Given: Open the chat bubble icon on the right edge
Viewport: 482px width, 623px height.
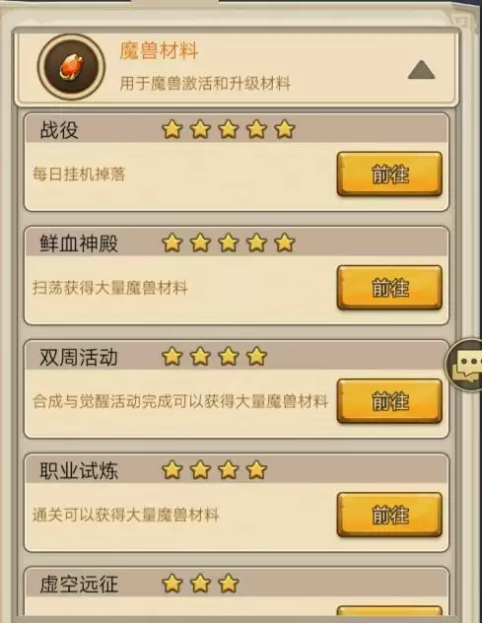Looking at the screenshot, I should [x=465, y=365].
